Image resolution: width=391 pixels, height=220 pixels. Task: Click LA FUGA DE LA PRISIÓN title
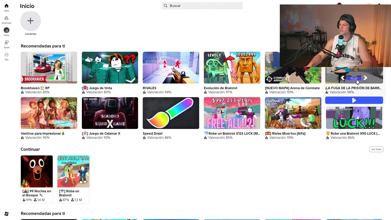pos(353,88)
